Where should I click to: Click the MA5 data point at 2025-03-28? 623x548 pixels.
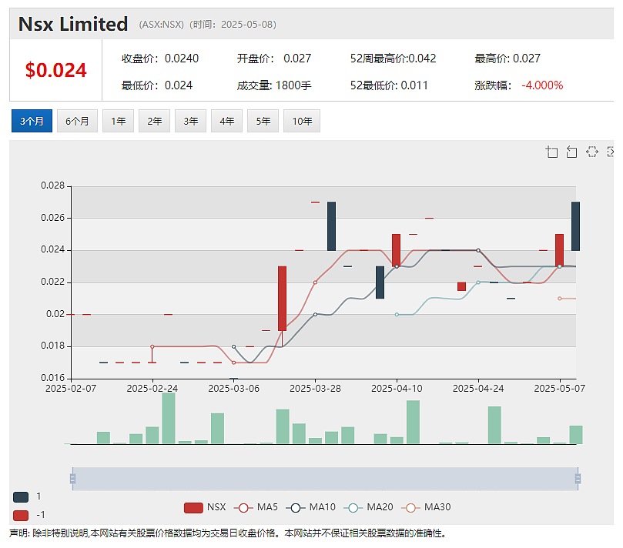(x=315, y=282)
